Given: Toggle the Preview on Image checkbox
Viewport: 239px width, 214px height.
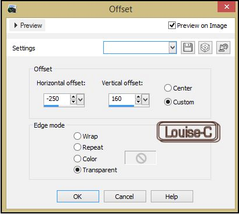Looking at the screenshot, I should pyautogui.click(x=172, y=26).
